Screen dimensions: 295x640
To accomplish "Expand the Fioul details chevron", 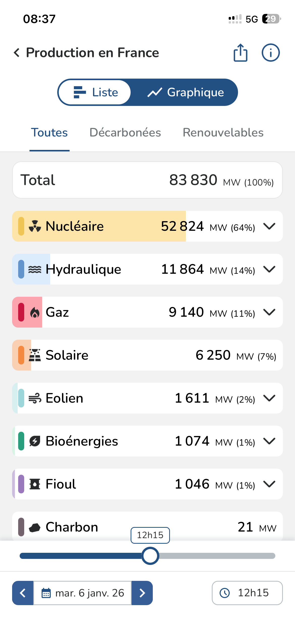I will point(269,484).
